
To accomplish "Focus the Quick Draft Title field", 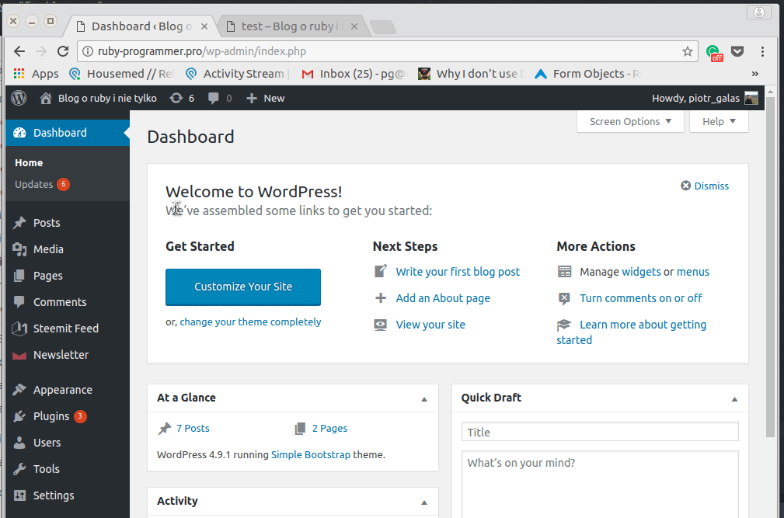I will coord(600,432).
